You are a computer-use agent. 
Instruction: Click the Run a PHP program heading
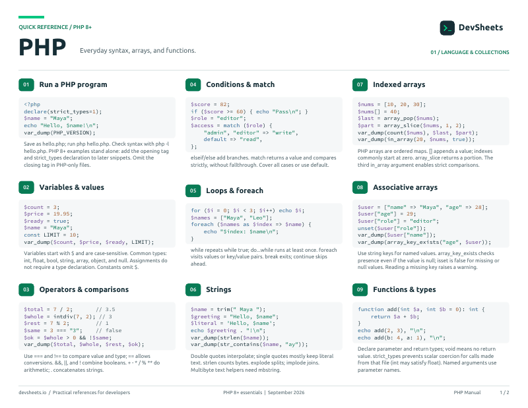point(73,85)
